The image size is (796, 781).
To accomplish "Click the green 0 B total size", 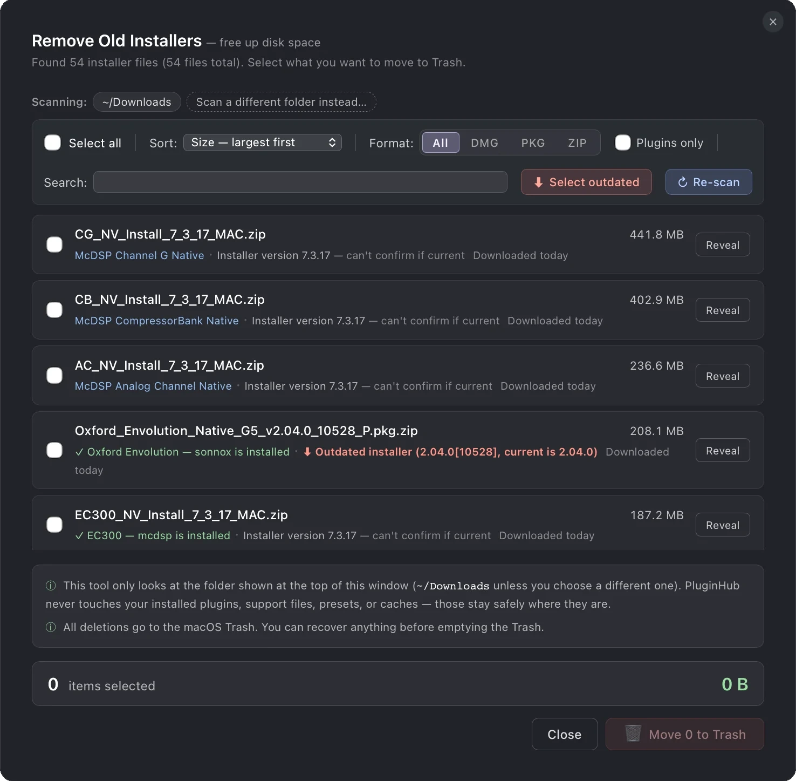I will 735,684.
